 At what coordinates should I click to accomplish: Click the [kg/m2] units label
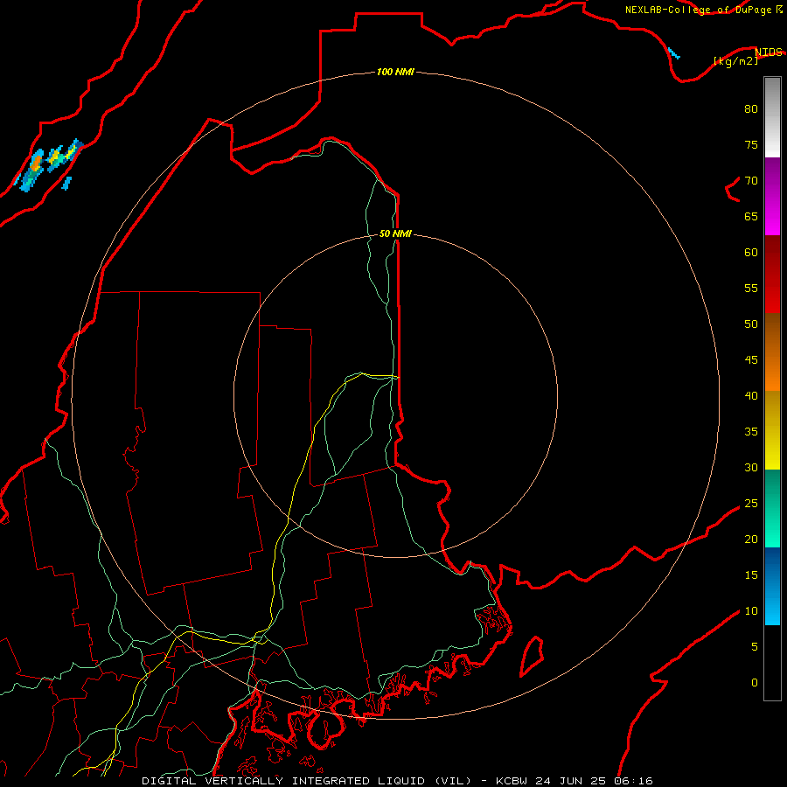[x=735, y=61]
